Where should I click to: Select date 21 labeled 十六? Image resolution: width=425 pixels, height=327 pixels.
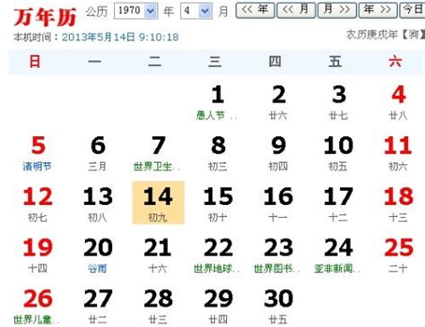pyautogui.click(x=158, y=255)
